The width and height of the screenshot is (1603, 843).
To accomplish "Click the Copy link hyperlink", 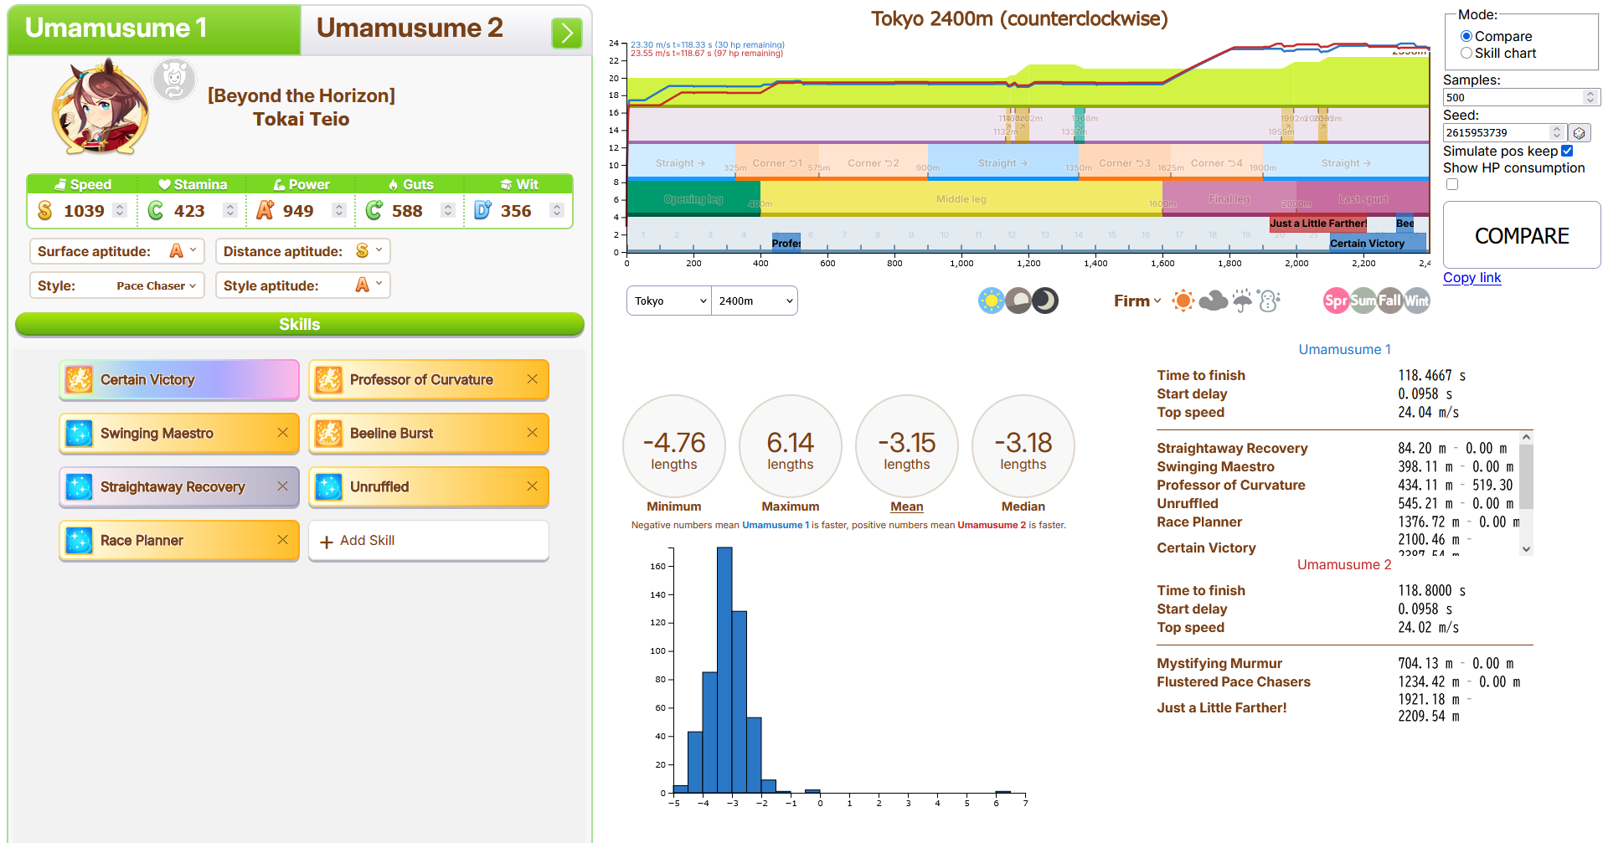I will (x=1472, y=278).
